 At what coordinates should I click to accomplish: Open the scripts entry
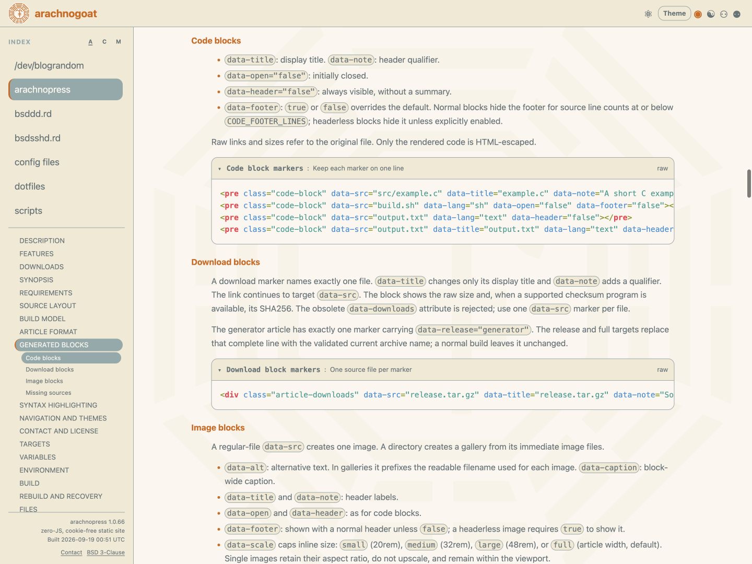click(x=66, y=210)
